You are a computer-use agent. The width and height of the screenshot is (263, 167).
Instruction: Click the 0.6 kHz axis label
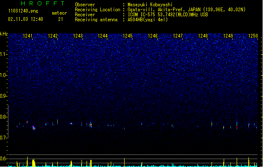click(x=4, y=159)
